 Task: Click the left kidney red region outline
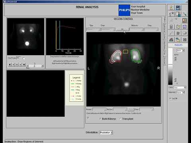click(x=121, y=56)
